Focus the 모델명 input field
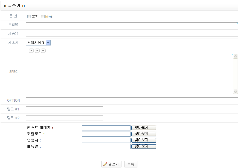239x168 pixels. [132, 25]
